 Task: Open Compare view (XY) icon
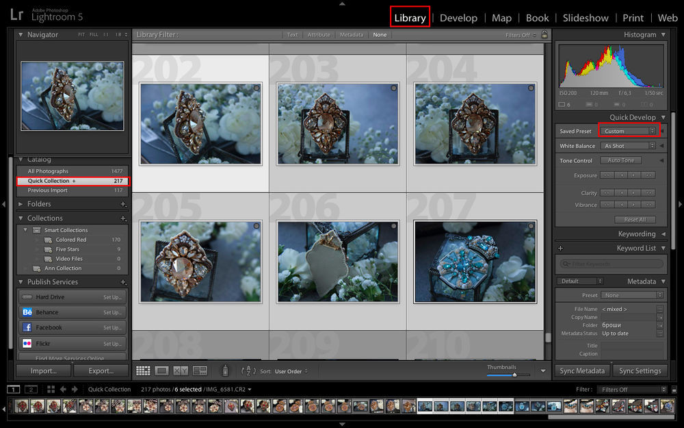click(x=181, y=370)
